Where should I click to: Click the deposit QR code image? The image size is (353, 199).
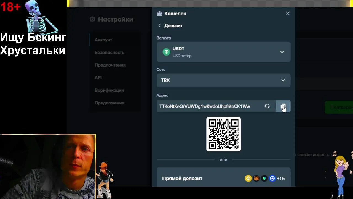223,134
